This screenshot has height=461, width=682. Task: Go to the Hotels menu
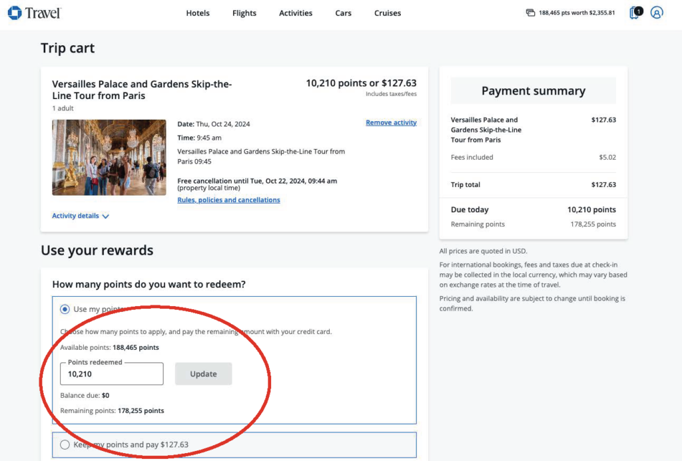tap(198, 13)
